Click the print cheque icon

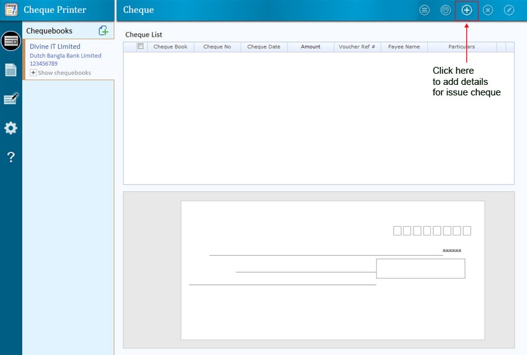pyautogui.click(x=445, y=11)
